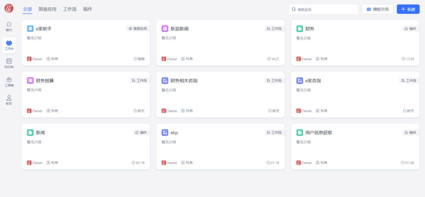Click the 工作流 tag on 财务相关咨询 card
Viewport: 425px width, 197px height.
[x=275, y=81]
